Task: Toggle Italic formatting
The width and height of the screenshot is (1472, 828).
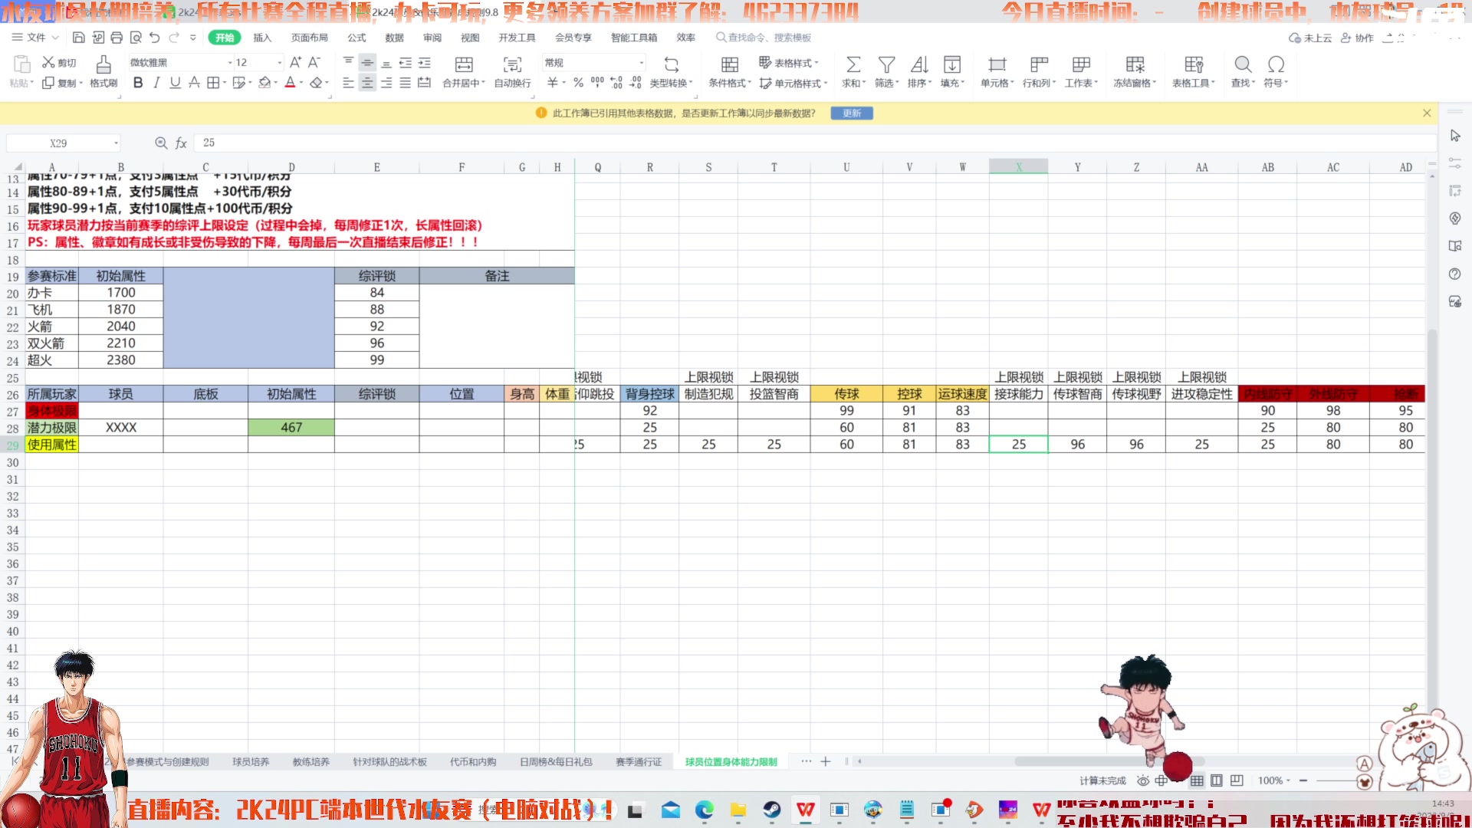Action: click(x=156, y=83)
